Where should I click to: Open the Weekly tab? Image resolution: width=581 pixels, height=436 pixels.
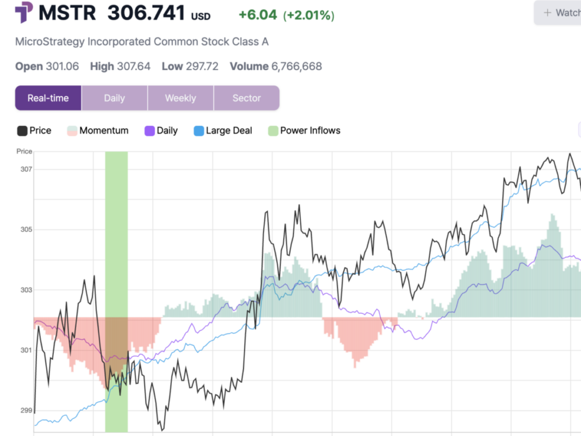coord(180,98)
